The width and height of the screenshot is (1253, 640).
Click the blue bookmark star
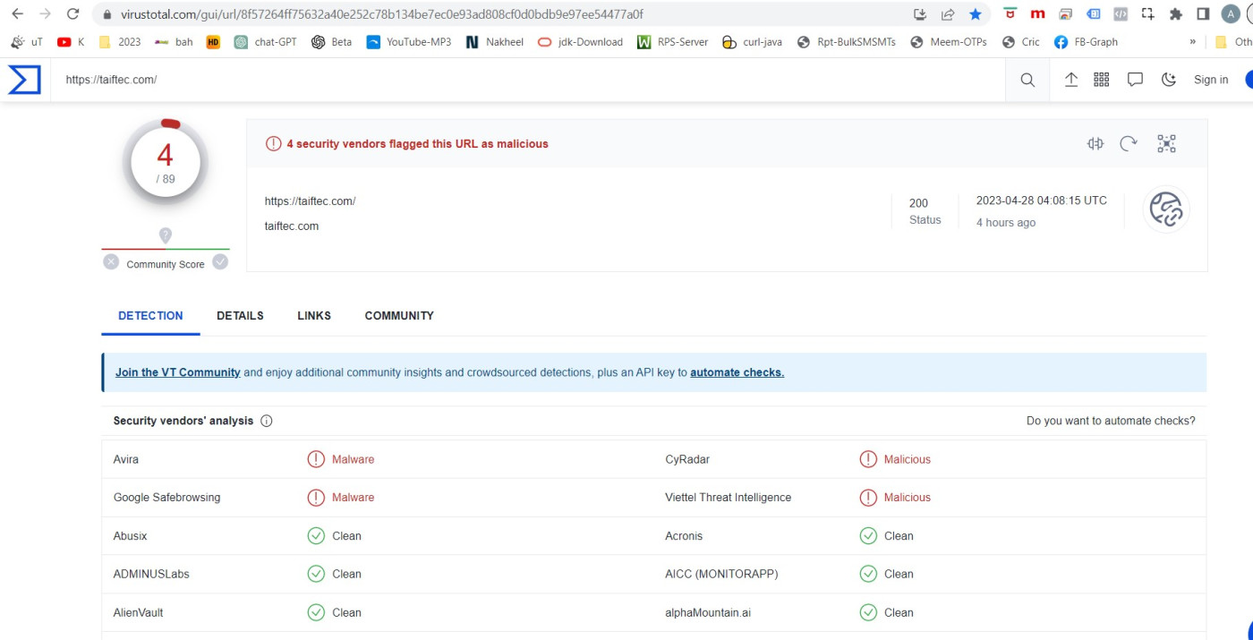point(976,14)
